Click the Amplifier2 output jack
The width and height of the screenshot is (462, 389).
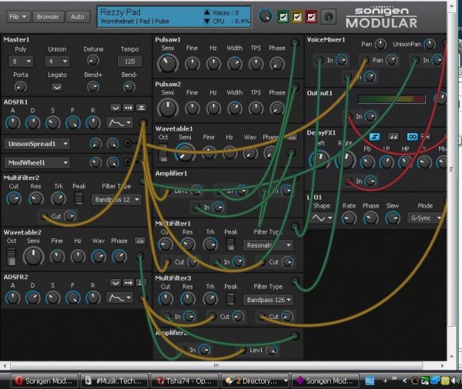point(295,336)
